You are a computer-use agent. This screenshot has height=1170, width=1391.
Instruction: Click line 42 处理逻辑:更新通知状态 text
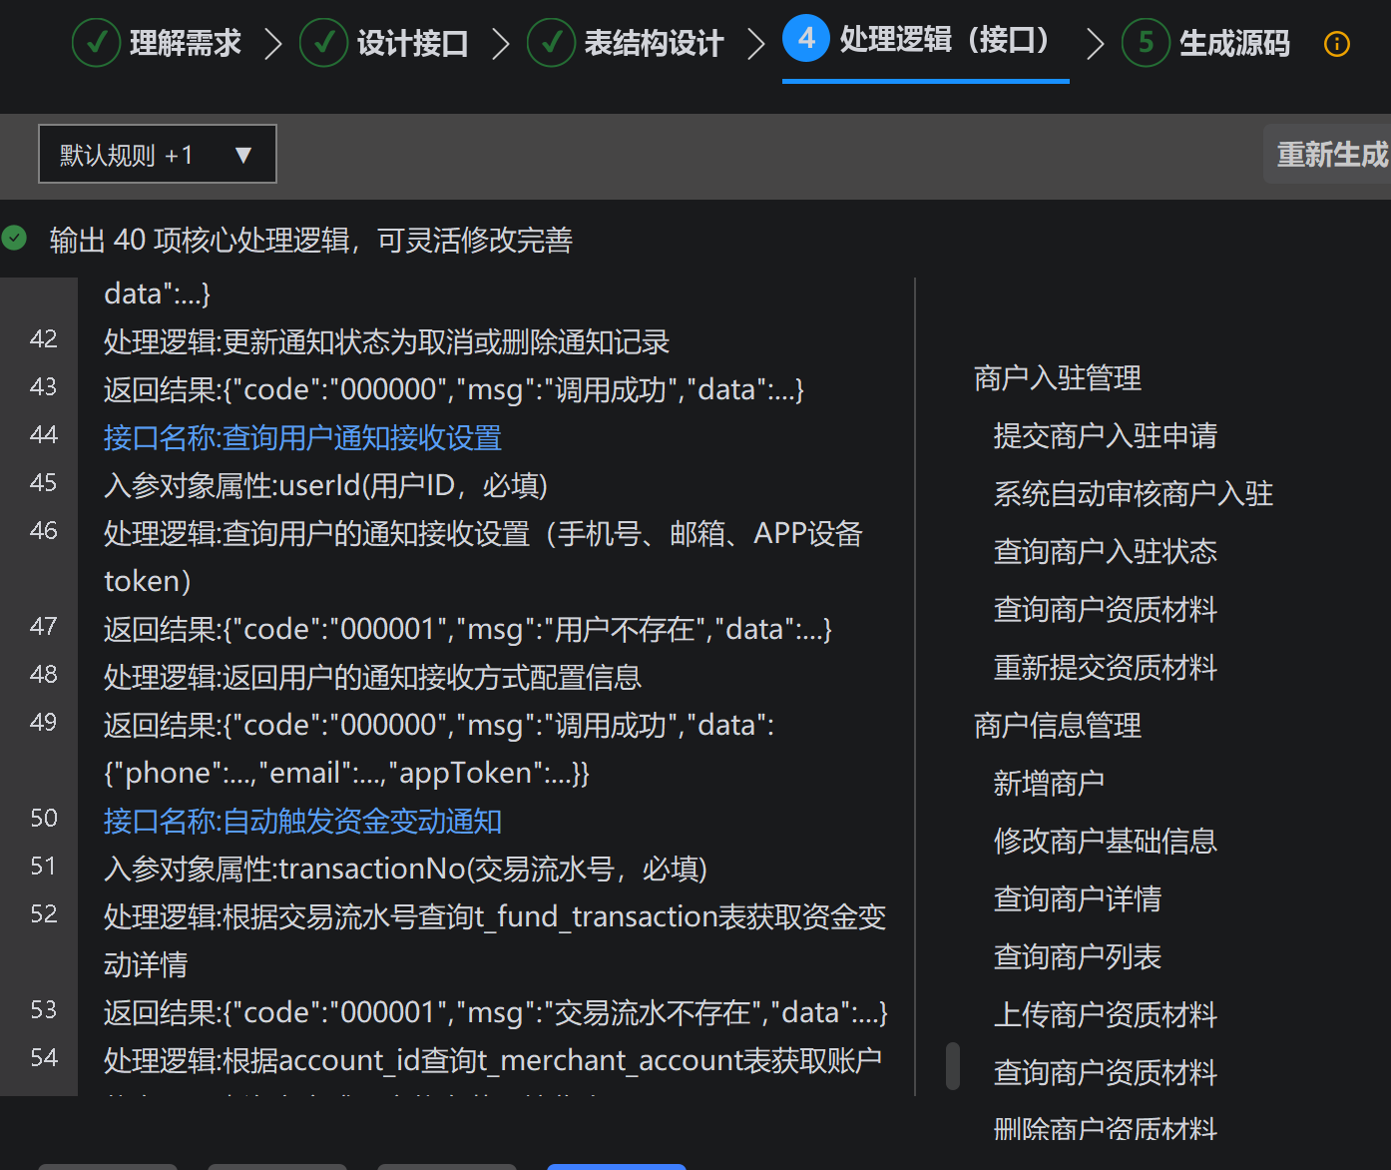coord(386,341)
